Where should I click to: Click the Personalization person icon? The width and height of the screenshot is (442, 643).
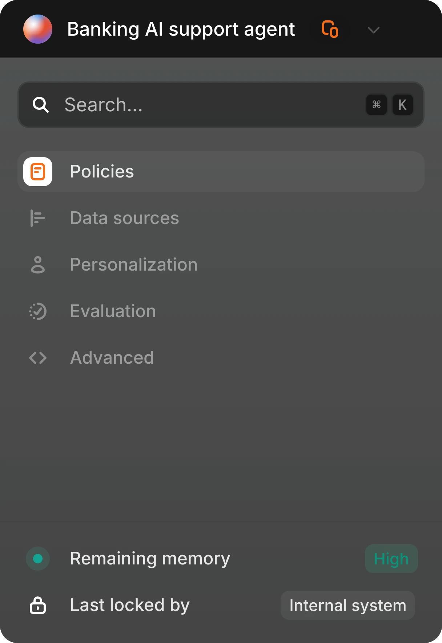38,265
